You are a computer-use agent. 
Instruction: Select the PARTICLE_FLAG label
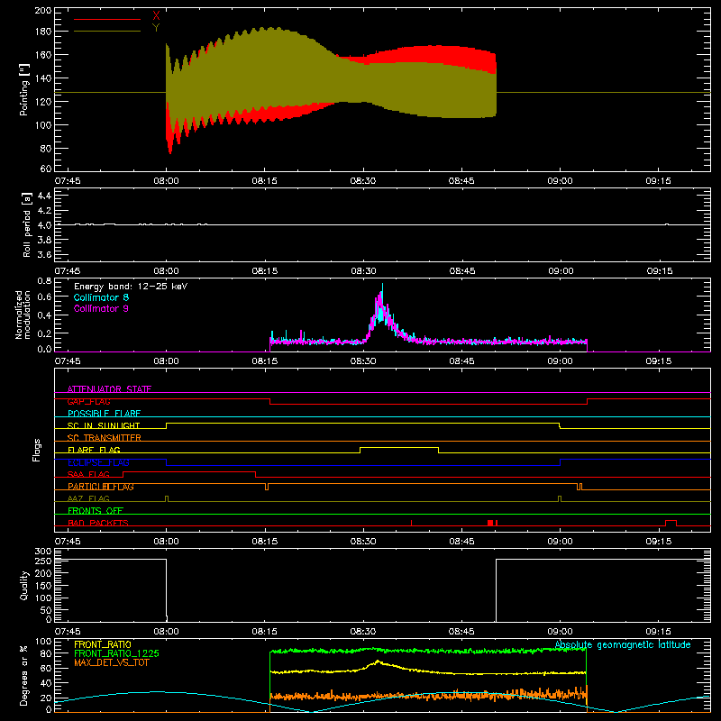click(x=101, y=487)
